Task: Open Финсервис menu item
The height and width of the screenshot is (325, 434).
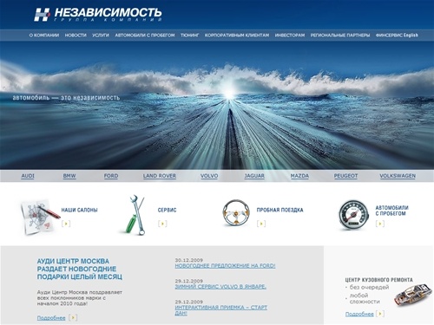Action: point(389,36)
